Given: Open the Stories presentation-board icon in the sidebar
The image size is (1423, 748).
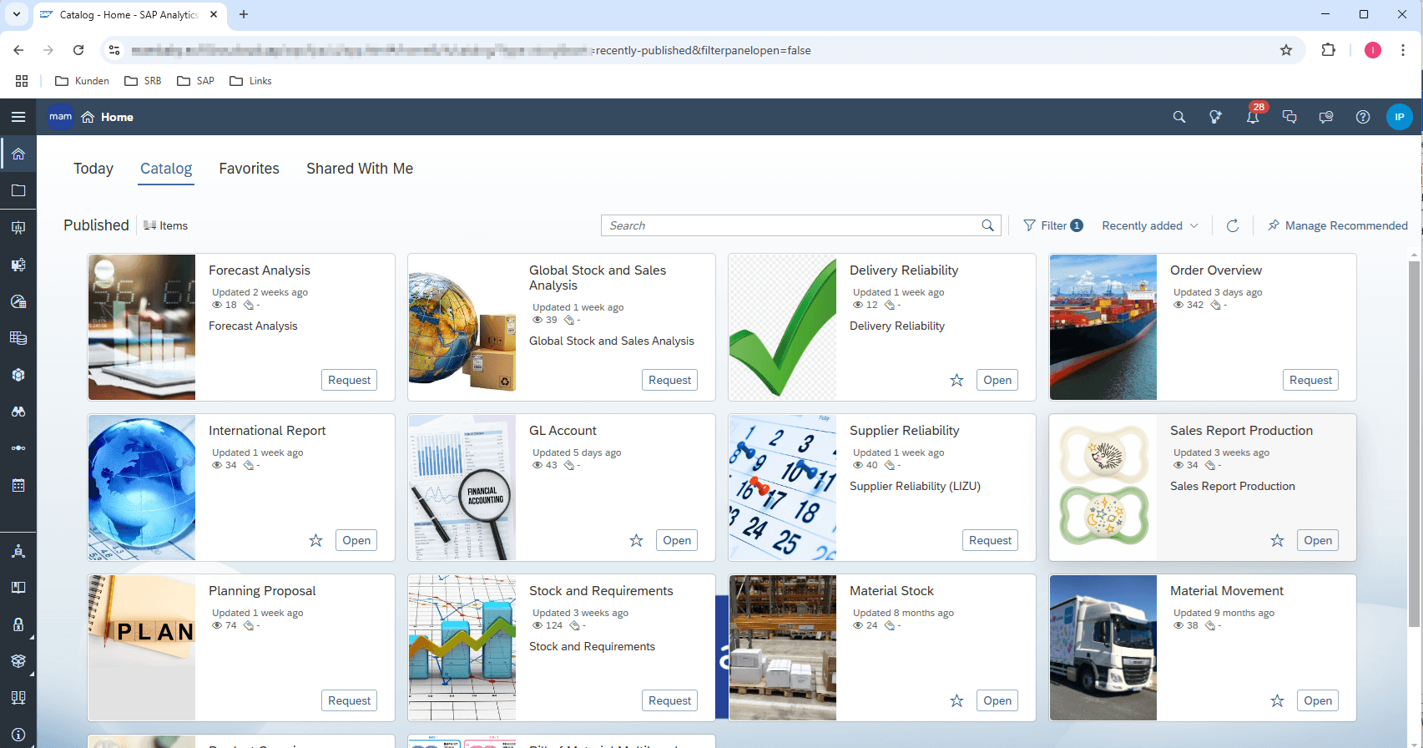Looking at the screenshot, I should (x=18, y=228).
